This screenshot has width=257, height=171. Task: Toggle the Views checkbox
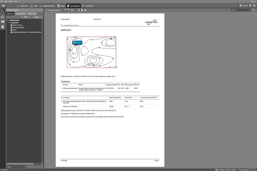point(11,30)
